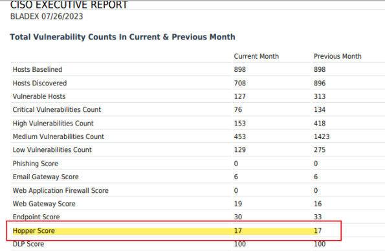Viewport: 385px width, 251px height.
Task: Click Hosts Baselined previous month value 898
Action: pyautogui.click(x=320, y=69)
